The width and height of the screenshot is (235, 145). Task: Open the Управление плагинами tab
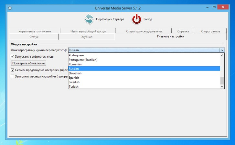pos(35,31)
